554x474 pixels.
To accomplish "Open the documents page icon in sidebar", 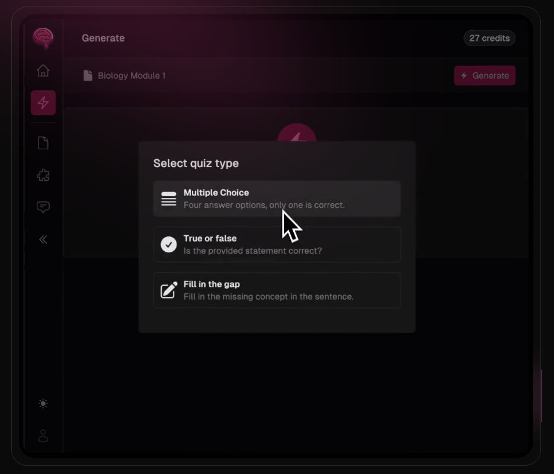I will pyautogui.click(x=43, y=143).
